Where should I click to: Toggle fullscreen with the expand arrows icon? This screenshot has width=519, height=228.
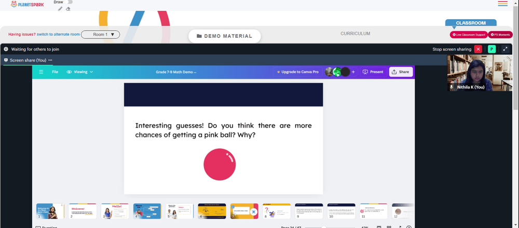(x=505, y=49)
